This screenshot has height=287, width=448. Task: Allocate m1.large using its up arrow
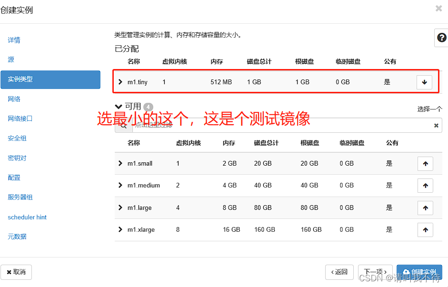click(425, 208)
